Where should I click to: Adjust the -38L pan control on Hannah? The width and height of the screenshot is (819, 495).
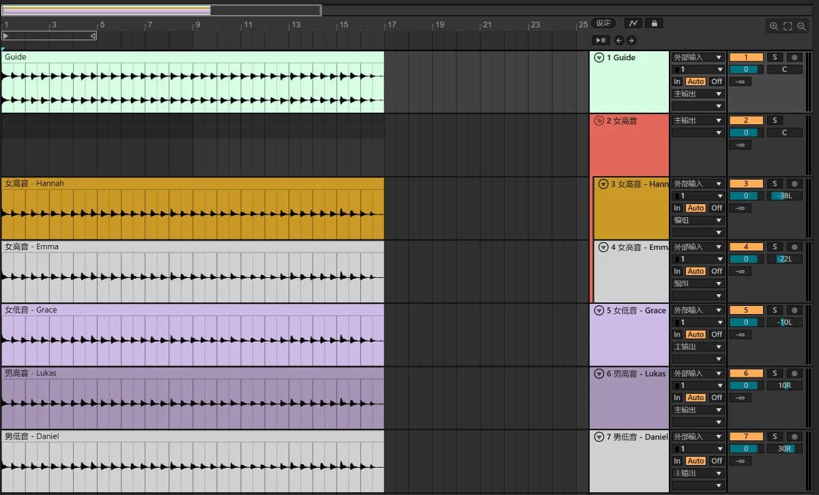(x=785, y=196)
